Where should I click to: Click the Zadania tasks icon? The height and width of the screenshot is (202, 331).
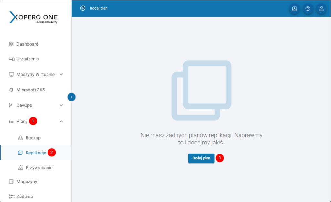pyautogui.click(x=11, y=196)
